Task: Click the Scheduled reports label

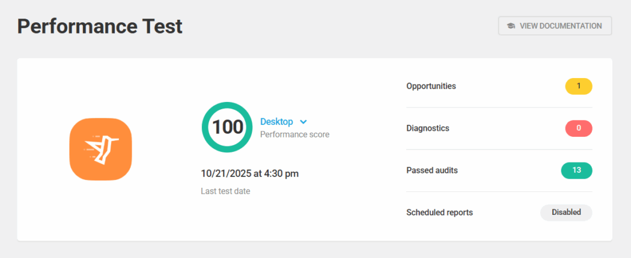Action: tap(439, 212)
